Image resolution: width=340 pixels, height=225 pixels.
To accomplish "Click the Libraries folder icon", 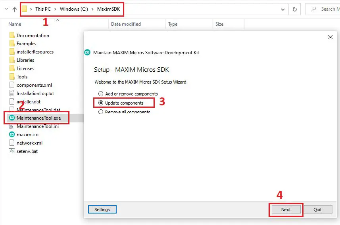I will coord(12,60).
